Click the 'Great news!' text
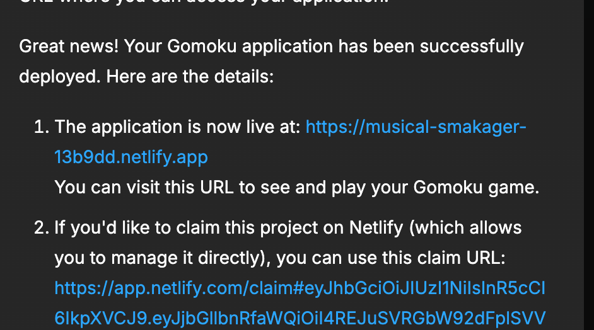The image size is (594, 330). [x=69, y=47]
